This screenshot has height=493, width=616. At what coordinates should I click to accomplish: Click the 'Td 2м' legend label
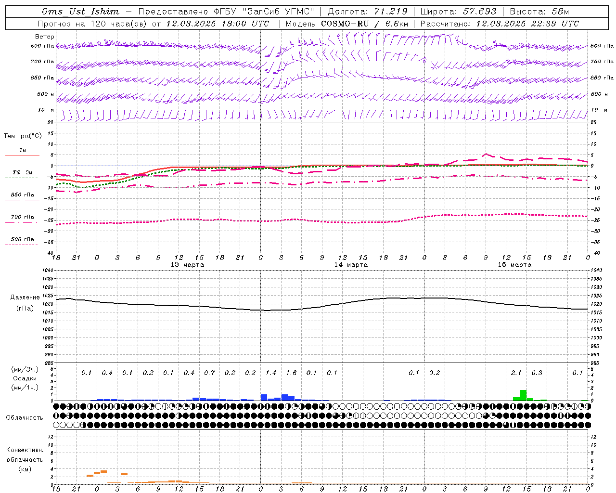(22, 172)
